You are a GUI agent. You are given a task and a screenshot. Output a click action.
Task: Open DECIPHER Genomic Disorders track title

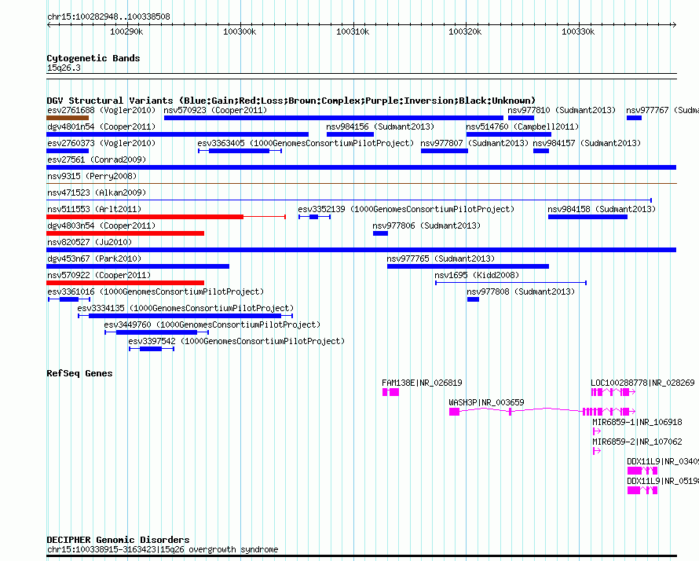click(118, 540)
